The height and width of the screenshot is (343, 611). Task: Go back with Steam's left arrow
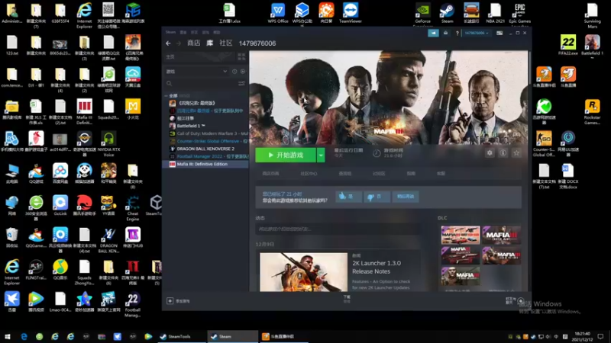[168, 43]
